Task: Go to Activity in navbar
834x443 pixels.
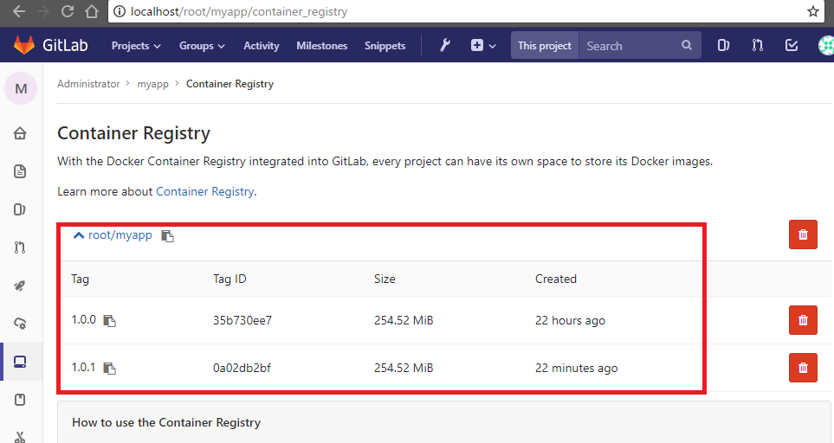Action: coord(262,46)
